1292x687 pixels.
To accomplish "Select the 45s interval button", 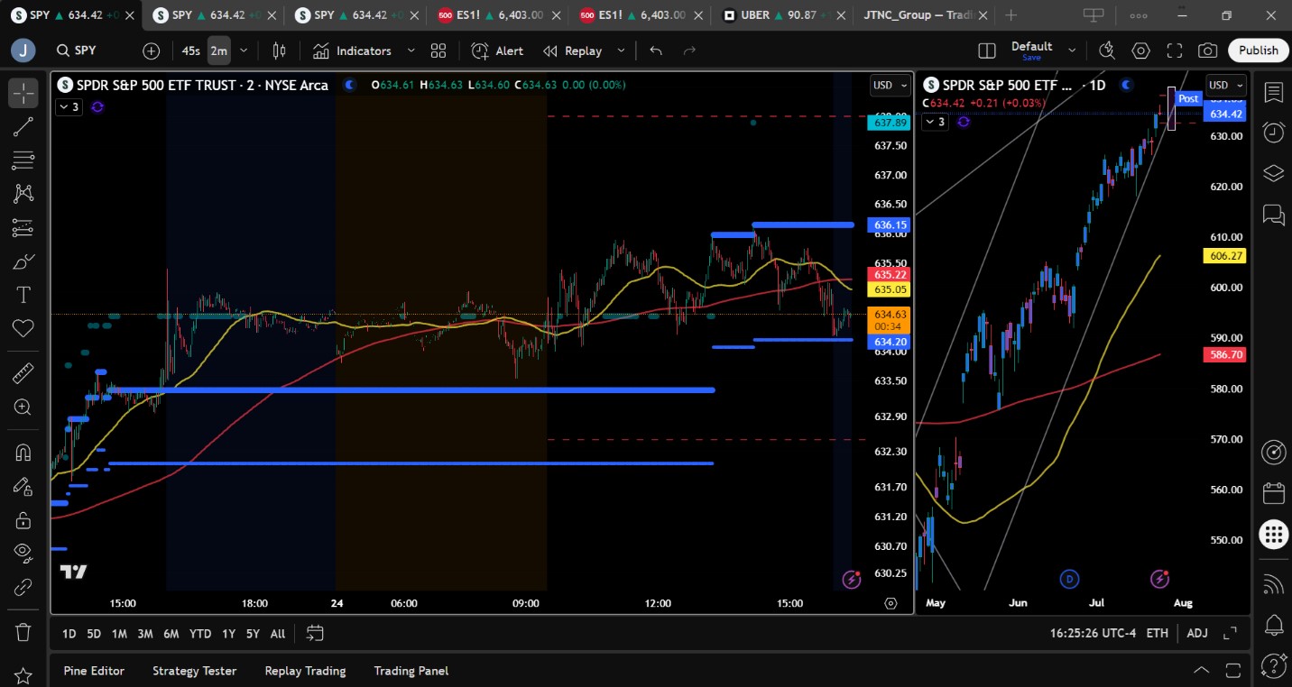I will [191, 51].
